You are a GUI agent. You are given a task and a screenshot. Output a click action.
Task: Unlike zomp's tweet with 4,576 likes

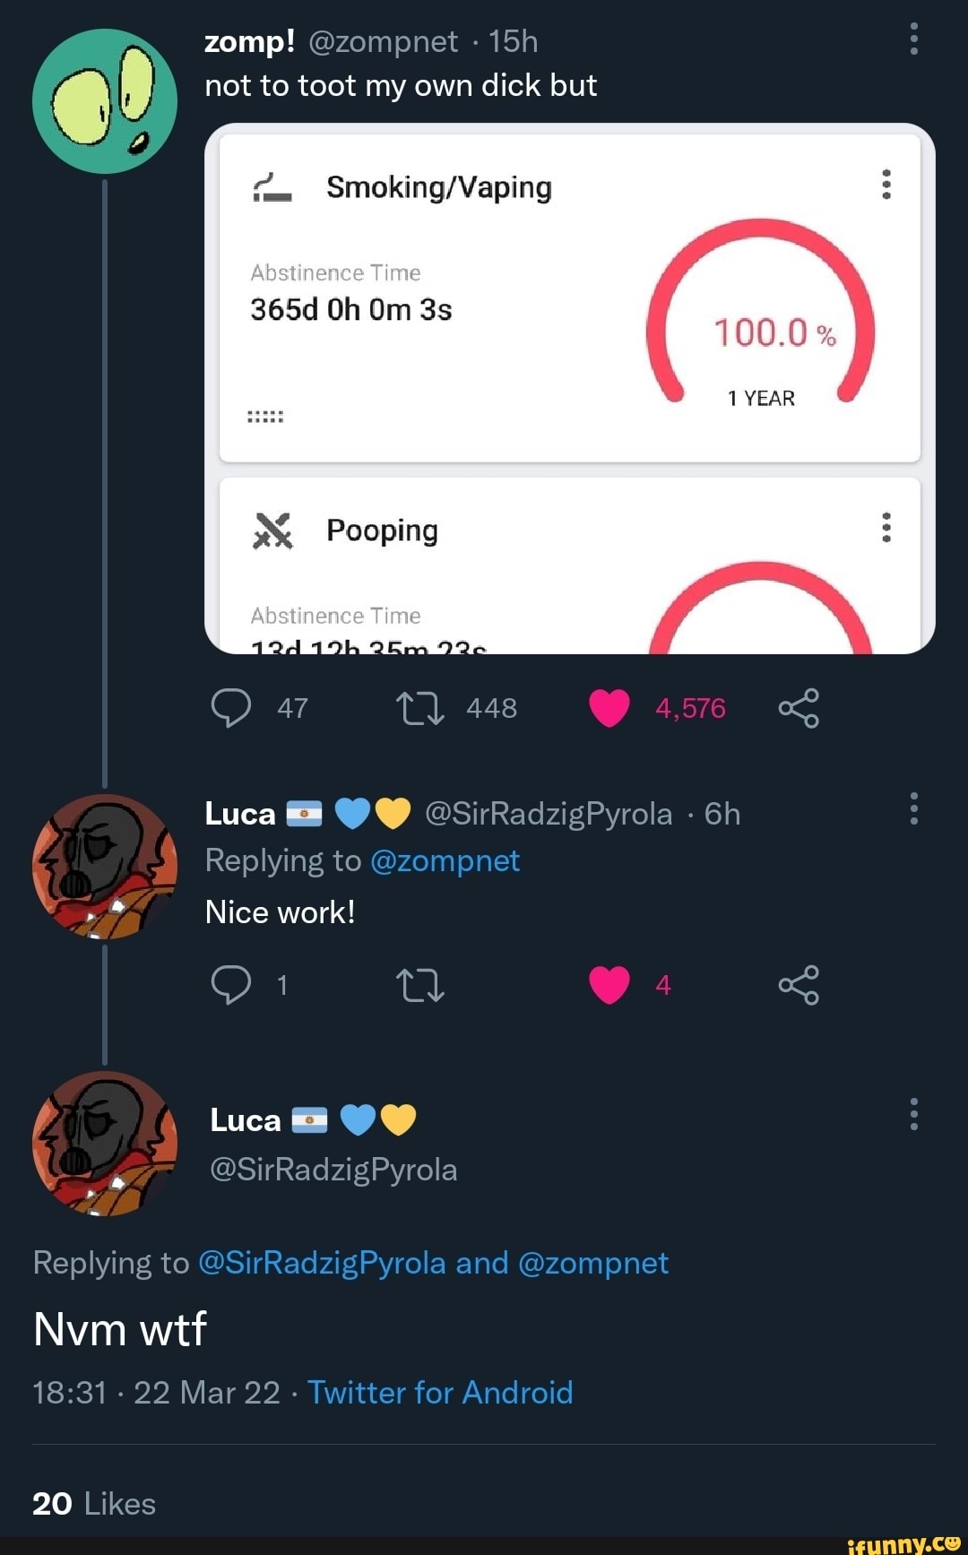click(x=609, y=708)
